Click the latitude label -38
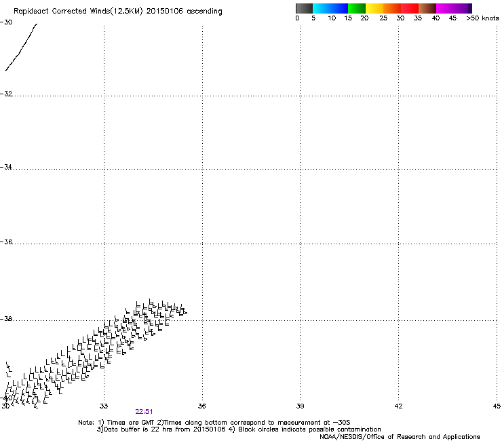 [x=6, y=319]
